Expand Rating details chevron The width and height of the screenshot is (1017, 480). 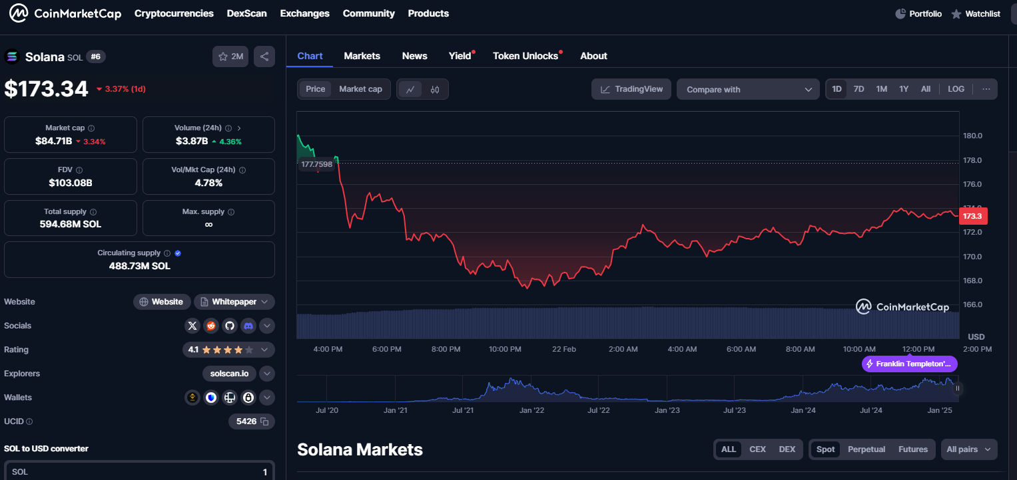pyautogui.click(x=264, y=350)
